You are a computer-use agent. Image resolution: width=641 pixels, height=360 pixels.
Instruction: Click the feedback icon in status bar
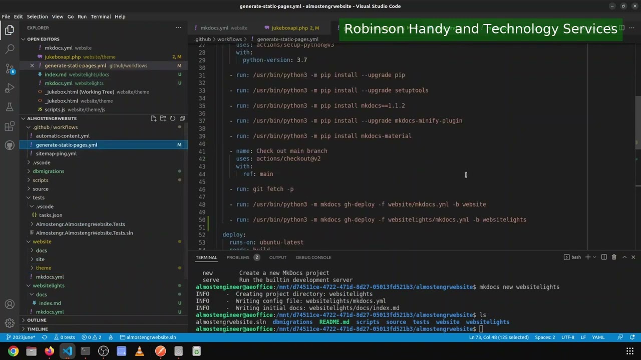tap(620, 337)
